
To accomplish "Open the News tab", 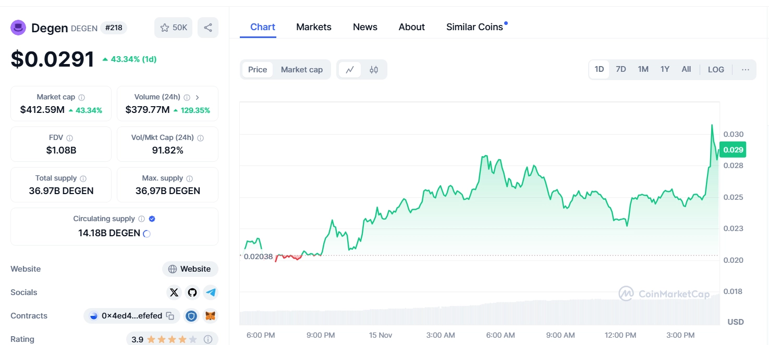I will (364, 27).
